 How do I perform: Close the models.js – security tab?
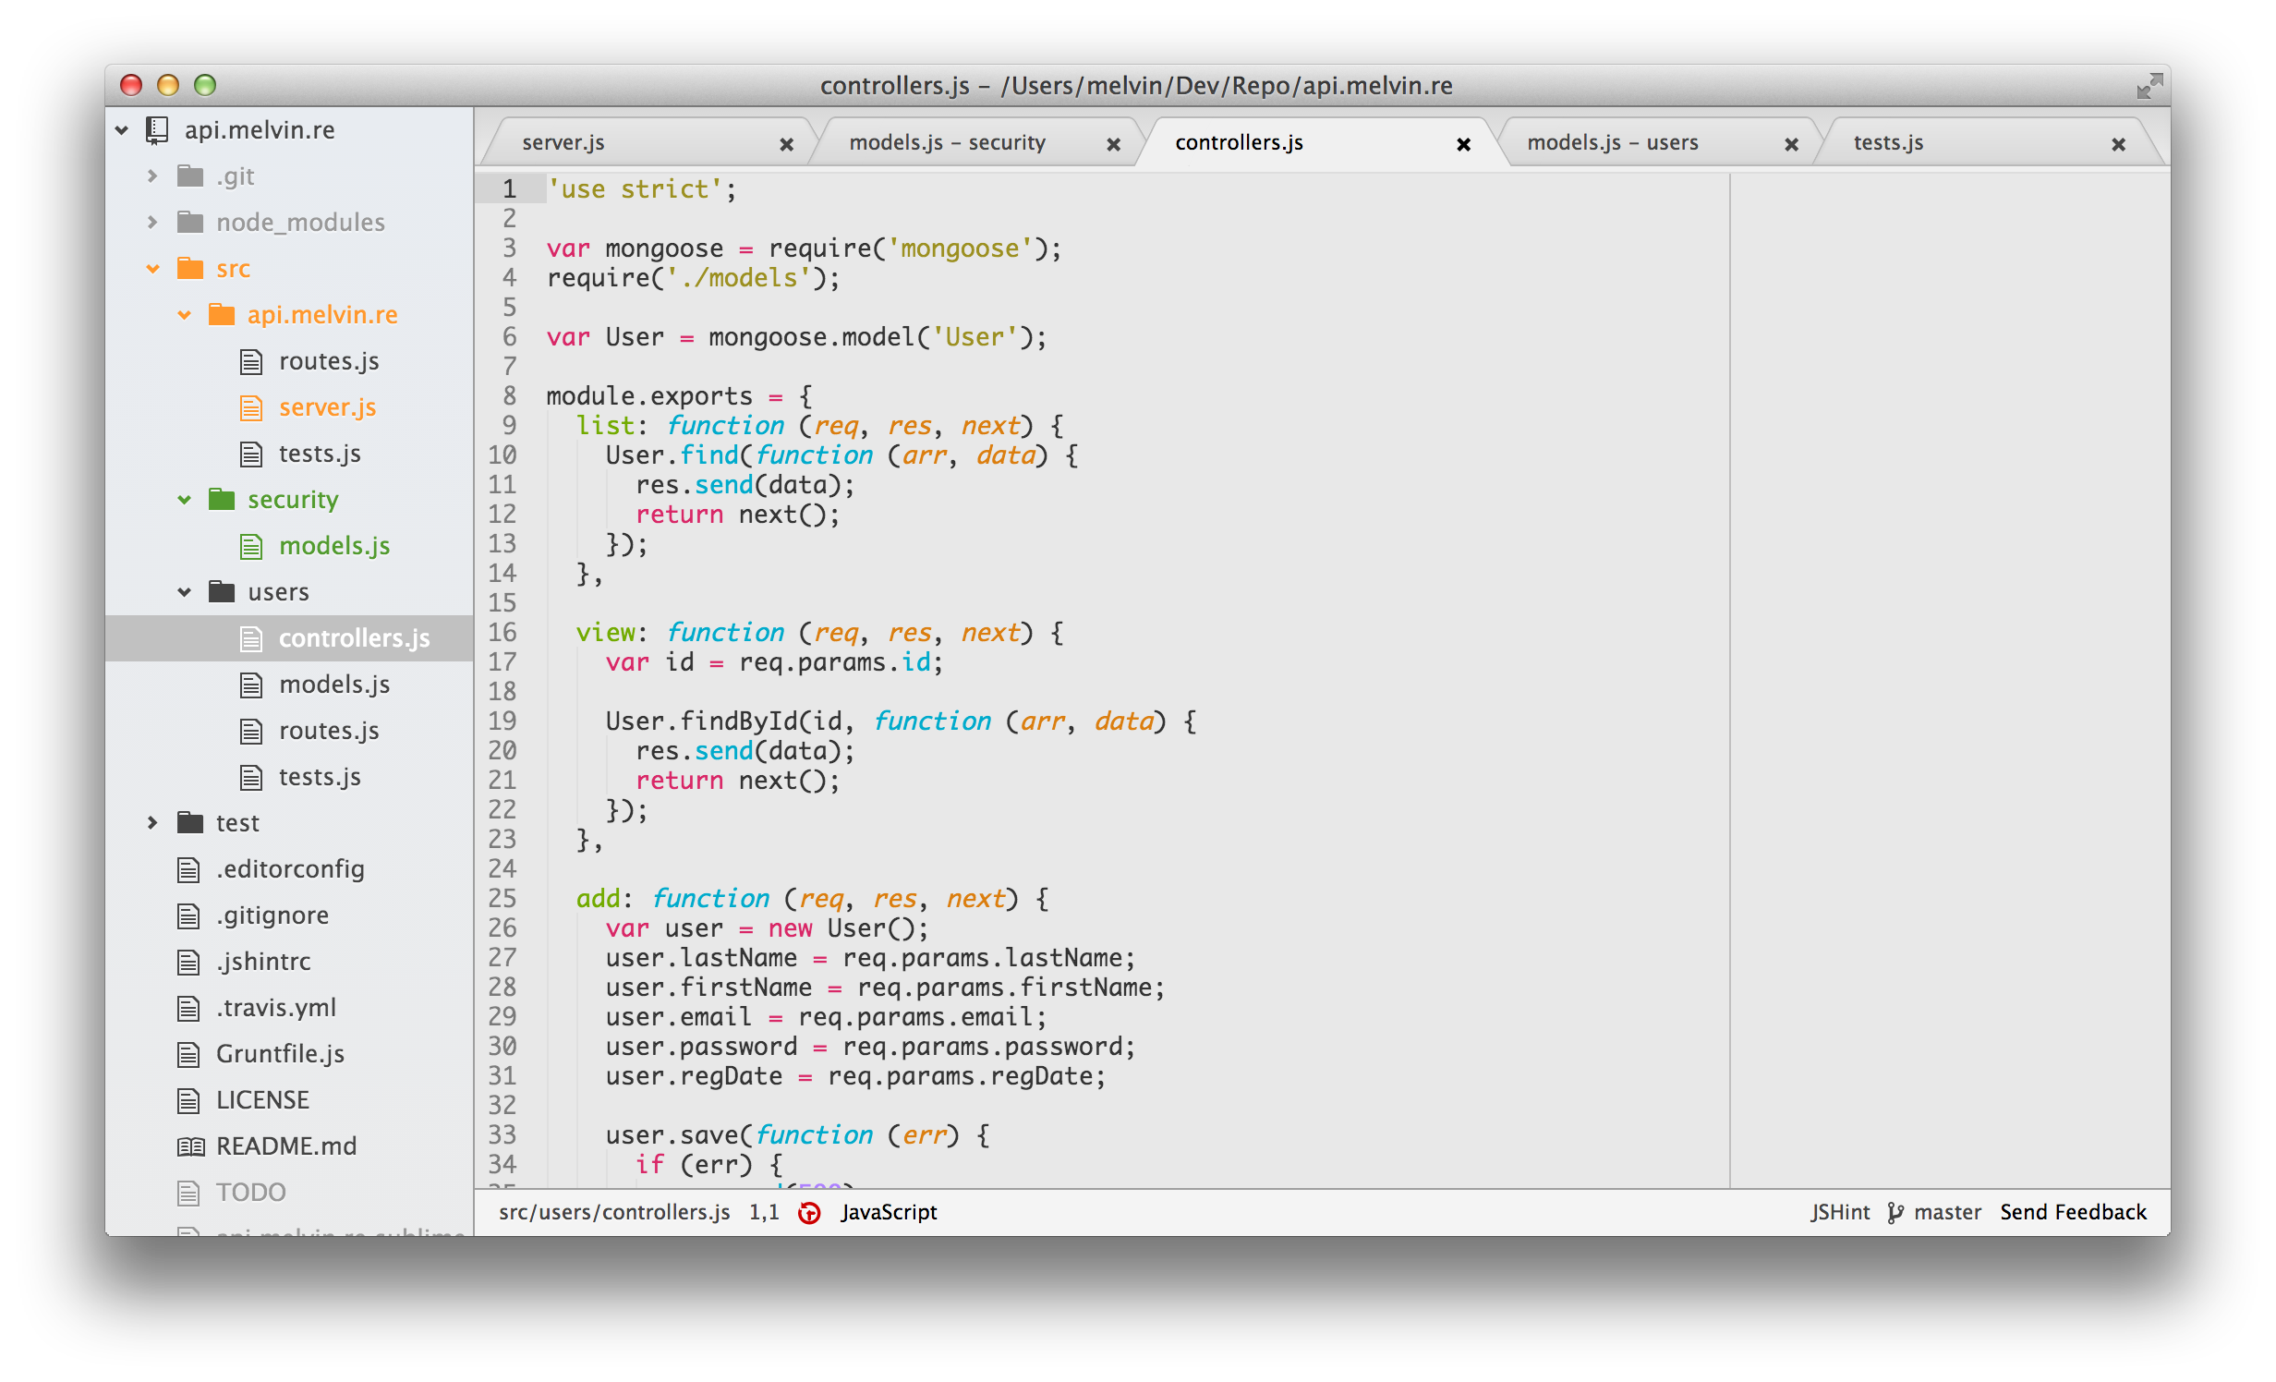click(1117, 143)
